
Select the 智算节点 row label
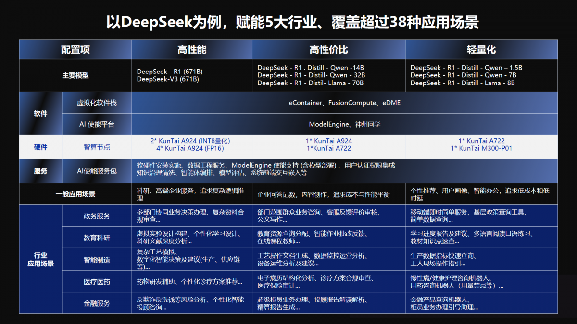97,146
